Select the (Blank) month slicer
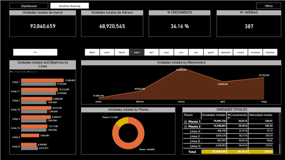The height and width of the screenshot is (160, 285). click(x=92, y=52)
